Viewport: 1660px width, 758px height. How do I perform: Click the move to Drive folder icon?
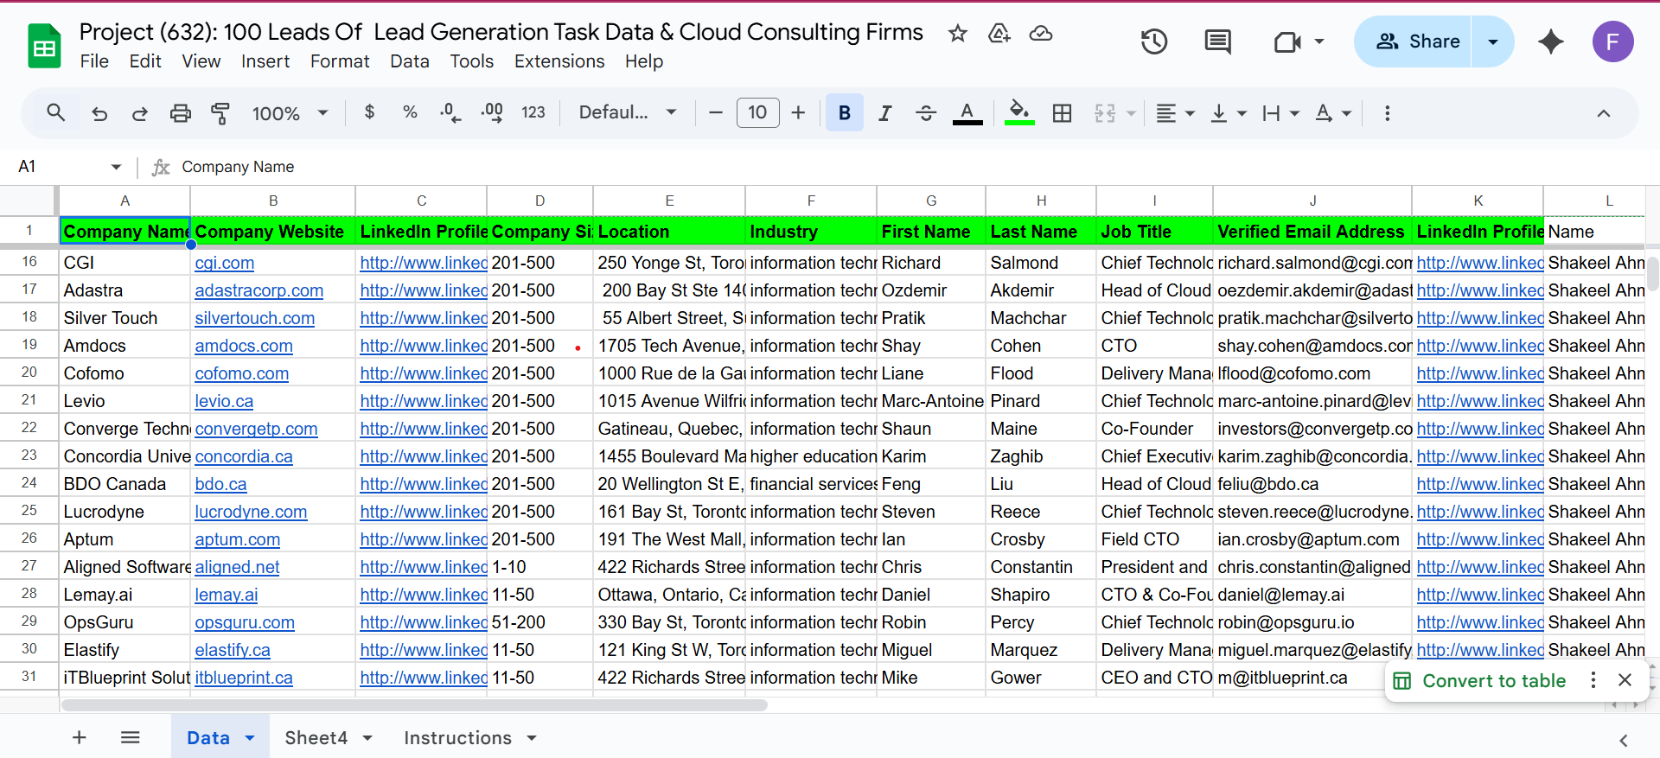[999, 34]
